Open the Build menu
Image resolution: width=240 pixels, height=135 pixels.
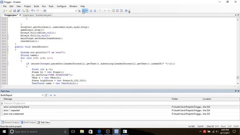pyautogui.click(x=36, y=6)
